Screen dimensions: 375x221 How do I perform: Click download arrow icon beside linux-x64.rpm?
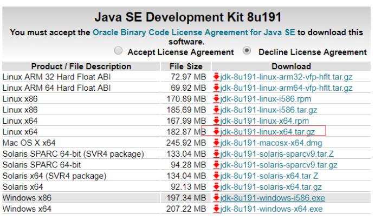216,121
